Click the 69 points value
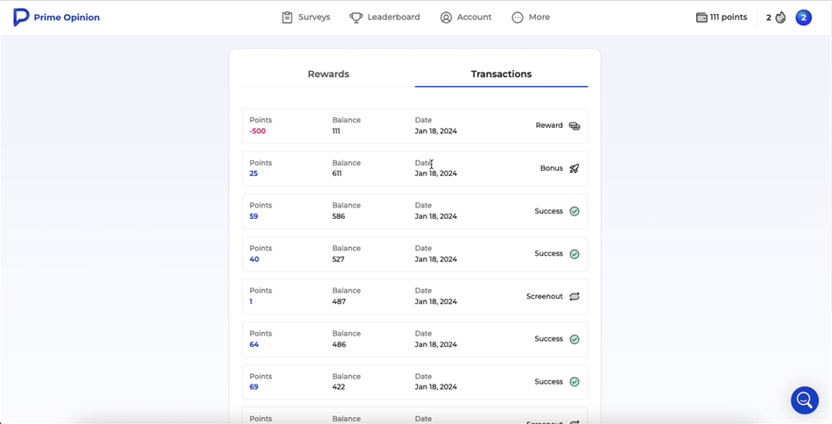 (x=254, y=387)
